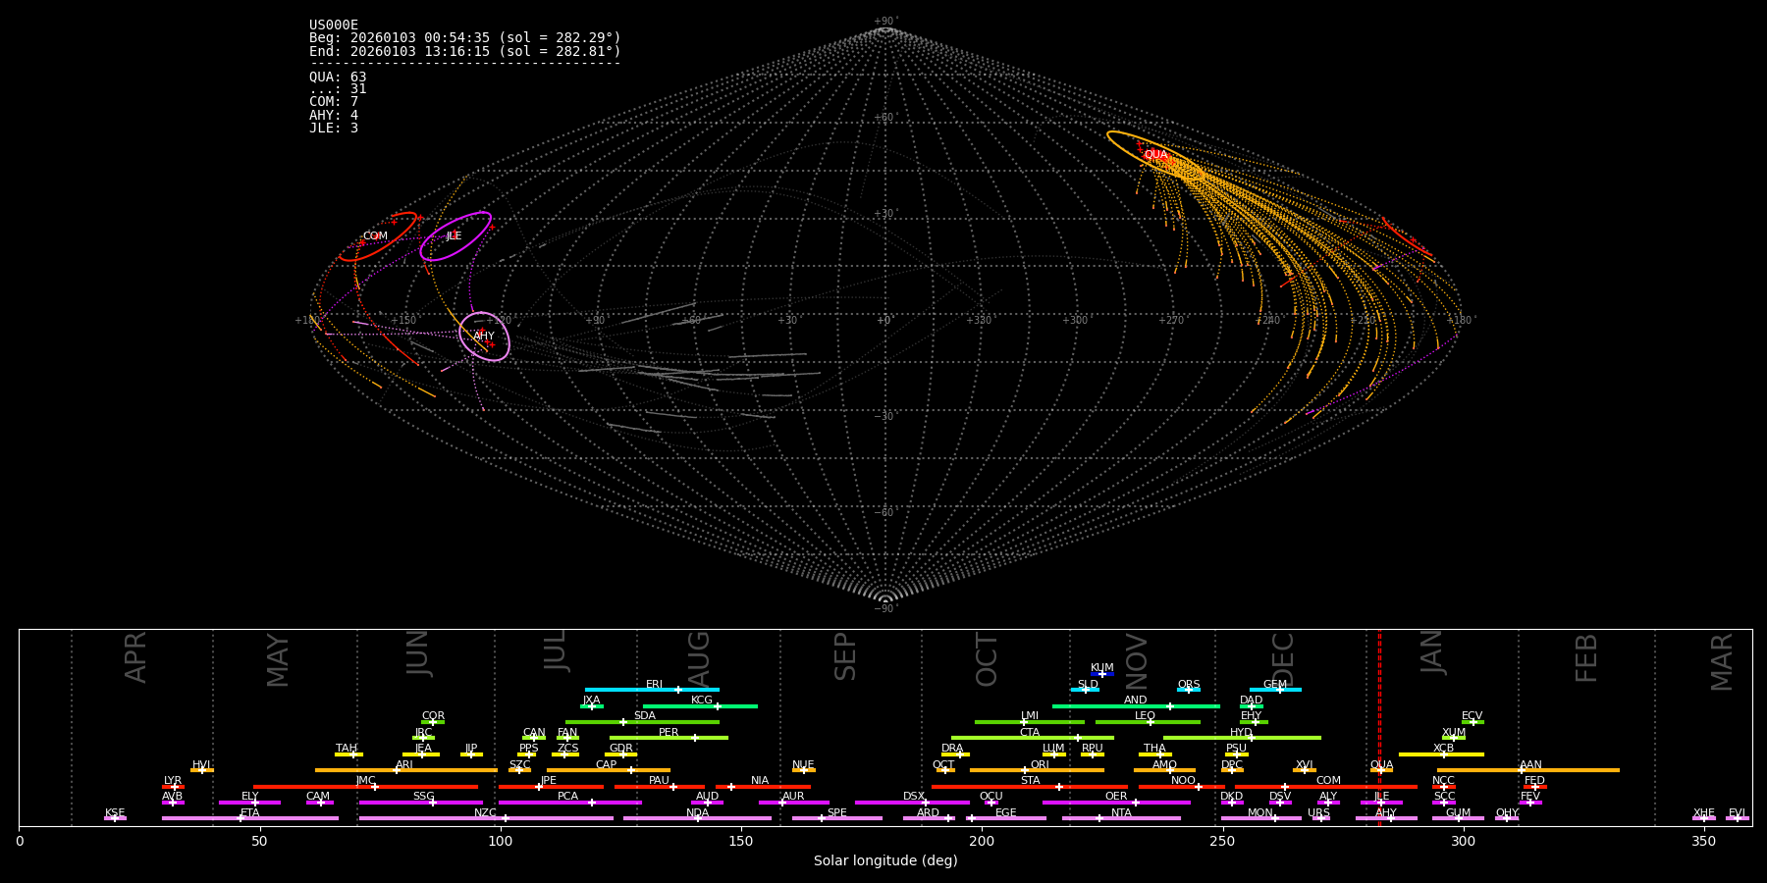Click the Solar longitude axis label
Screen dimensions: 1767x883
click(x=885, y=861)
